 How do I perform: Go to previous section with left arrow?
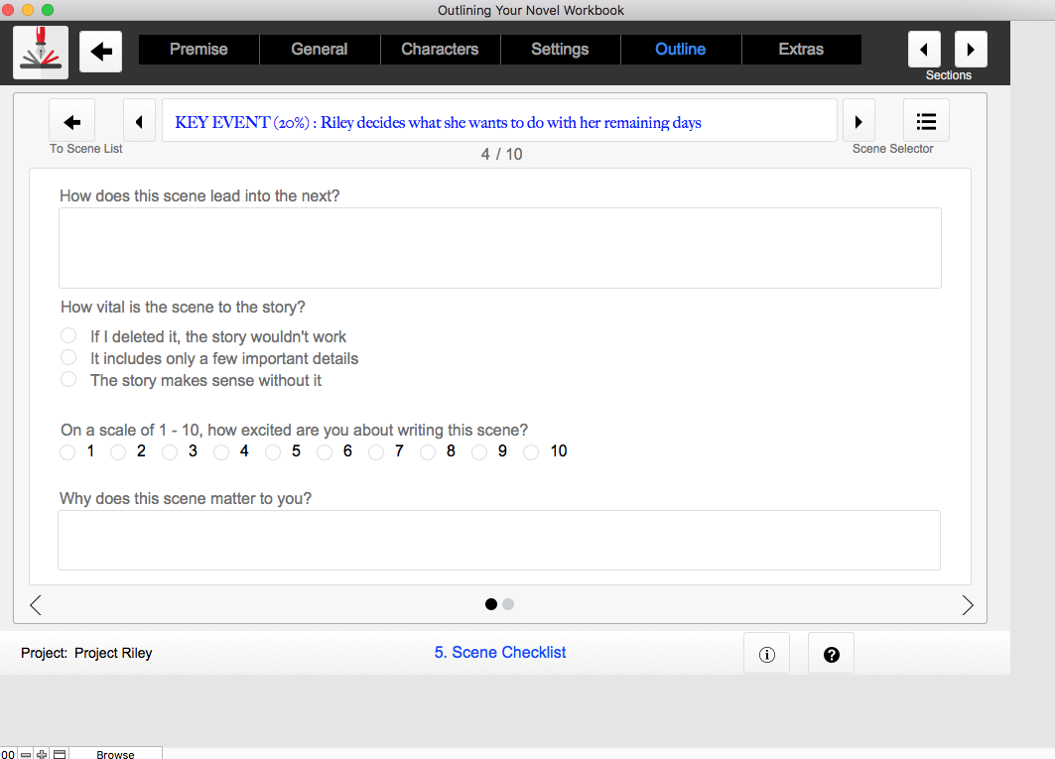point(924,50)
